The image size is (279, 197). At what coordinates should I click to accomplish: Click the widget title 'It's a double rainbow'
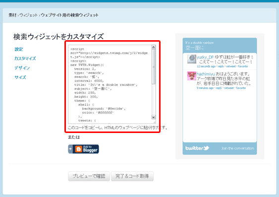click(x=199, y=43)
